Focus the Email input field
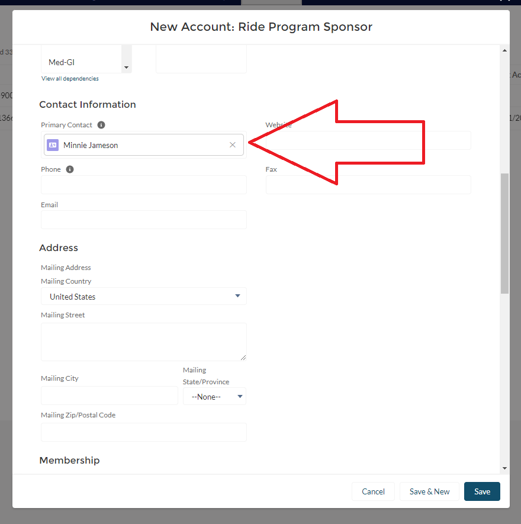 pyautogui.click(x=144, y=220)
